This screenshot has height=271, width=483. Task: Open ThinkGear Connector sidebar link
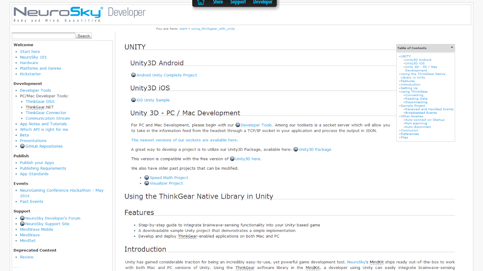pyautogui.click(x=46, y=113)
